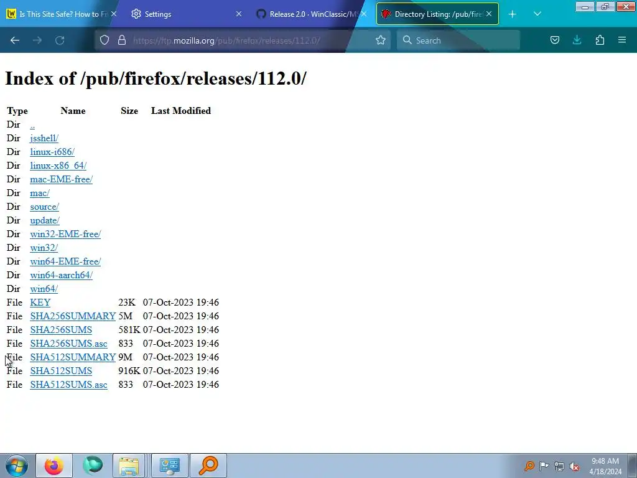Open the parent directory link

point(32,124)
